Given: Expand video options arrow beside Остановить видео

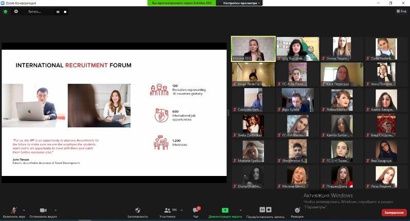Looking at the screenshot, I should pos(55,210).
